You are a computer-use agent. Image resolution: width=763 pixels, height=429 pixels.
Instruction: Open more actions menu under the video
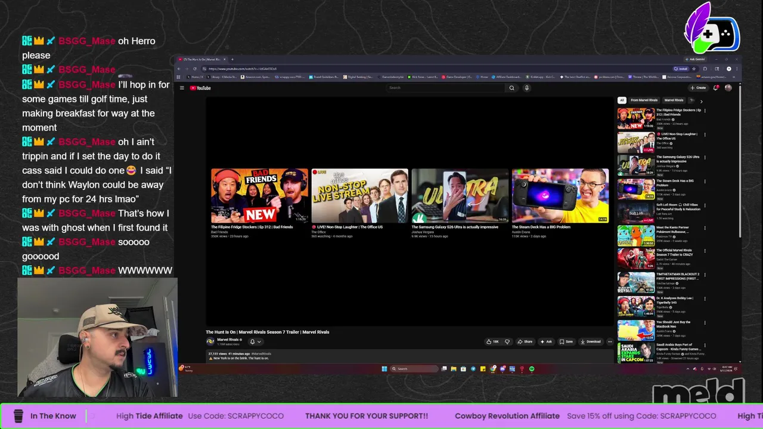coord(610,341)
